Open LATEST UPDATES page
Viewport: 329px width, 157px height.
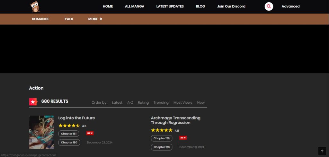click(x=170, y=6)
